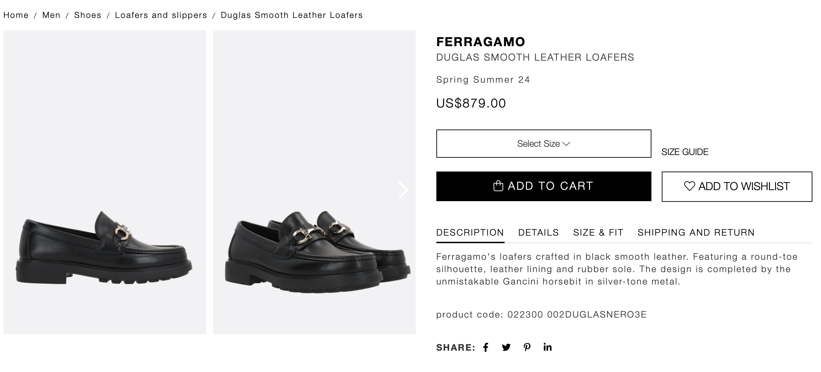Add the loafers to wishlist
Screen dimensions: 821x372
736,186
